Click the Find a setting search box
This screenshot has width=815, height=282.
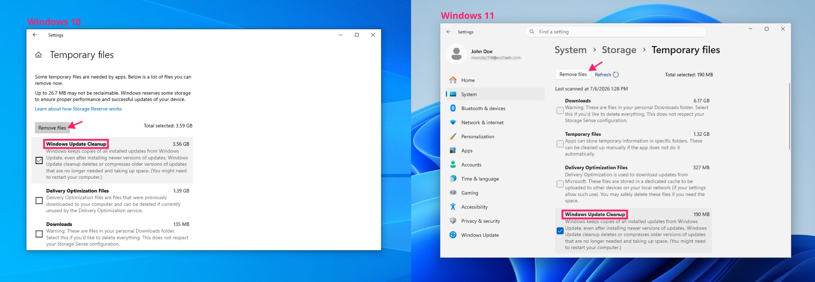click(616, 32)
